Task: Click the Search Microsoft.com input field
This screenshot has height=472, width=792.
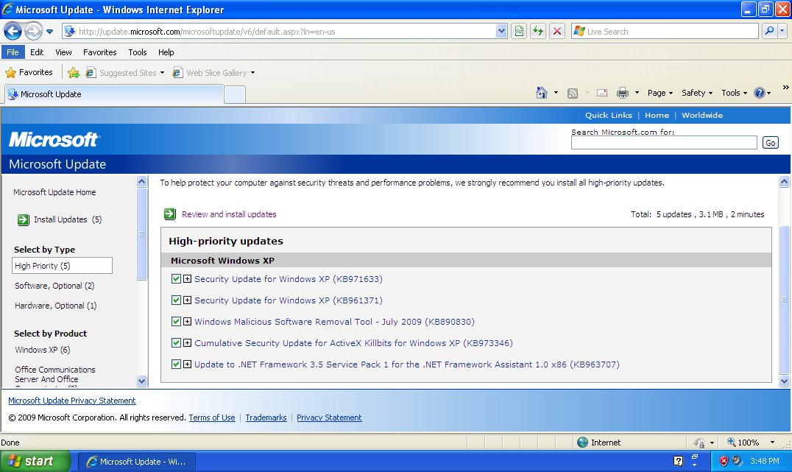Action: pos(664,143)
